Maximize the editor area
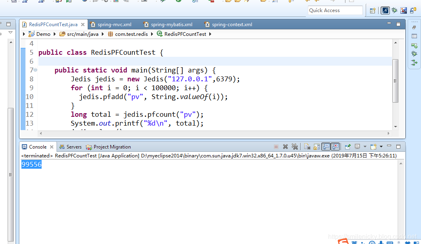421x244 pixels. pyautogui.click(x=398, y=24)
